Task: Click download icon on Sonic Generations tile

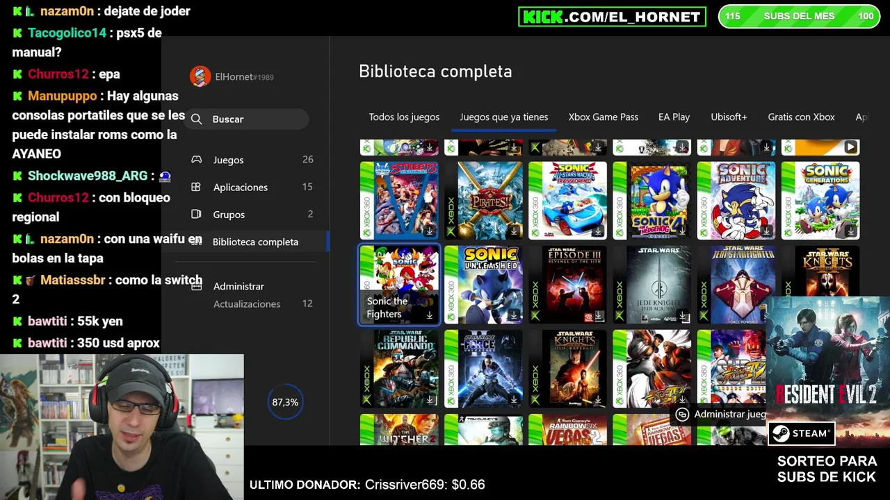Action: click(850, 231)
